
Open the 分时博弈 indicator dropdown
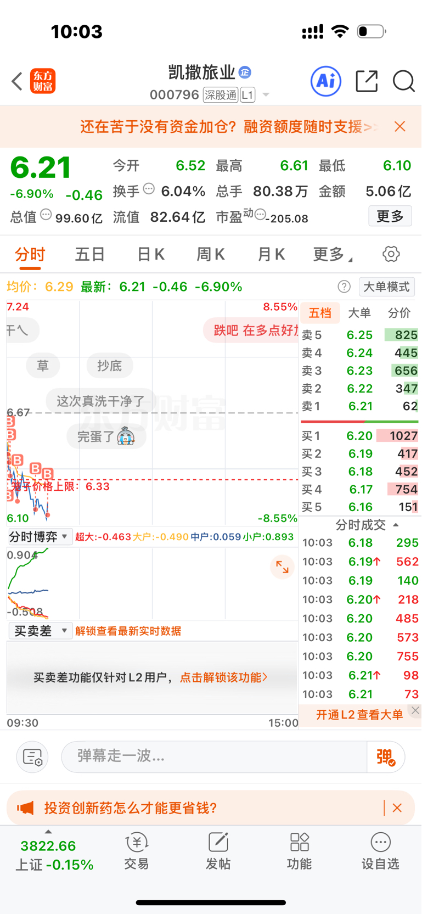[x=40, y=537]
